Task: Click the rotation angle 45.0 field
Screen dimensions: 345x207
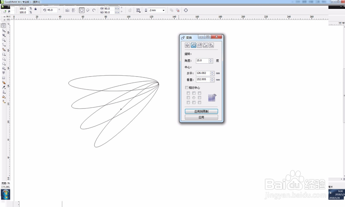Action: pyautogui.click(x=52, y=10)
